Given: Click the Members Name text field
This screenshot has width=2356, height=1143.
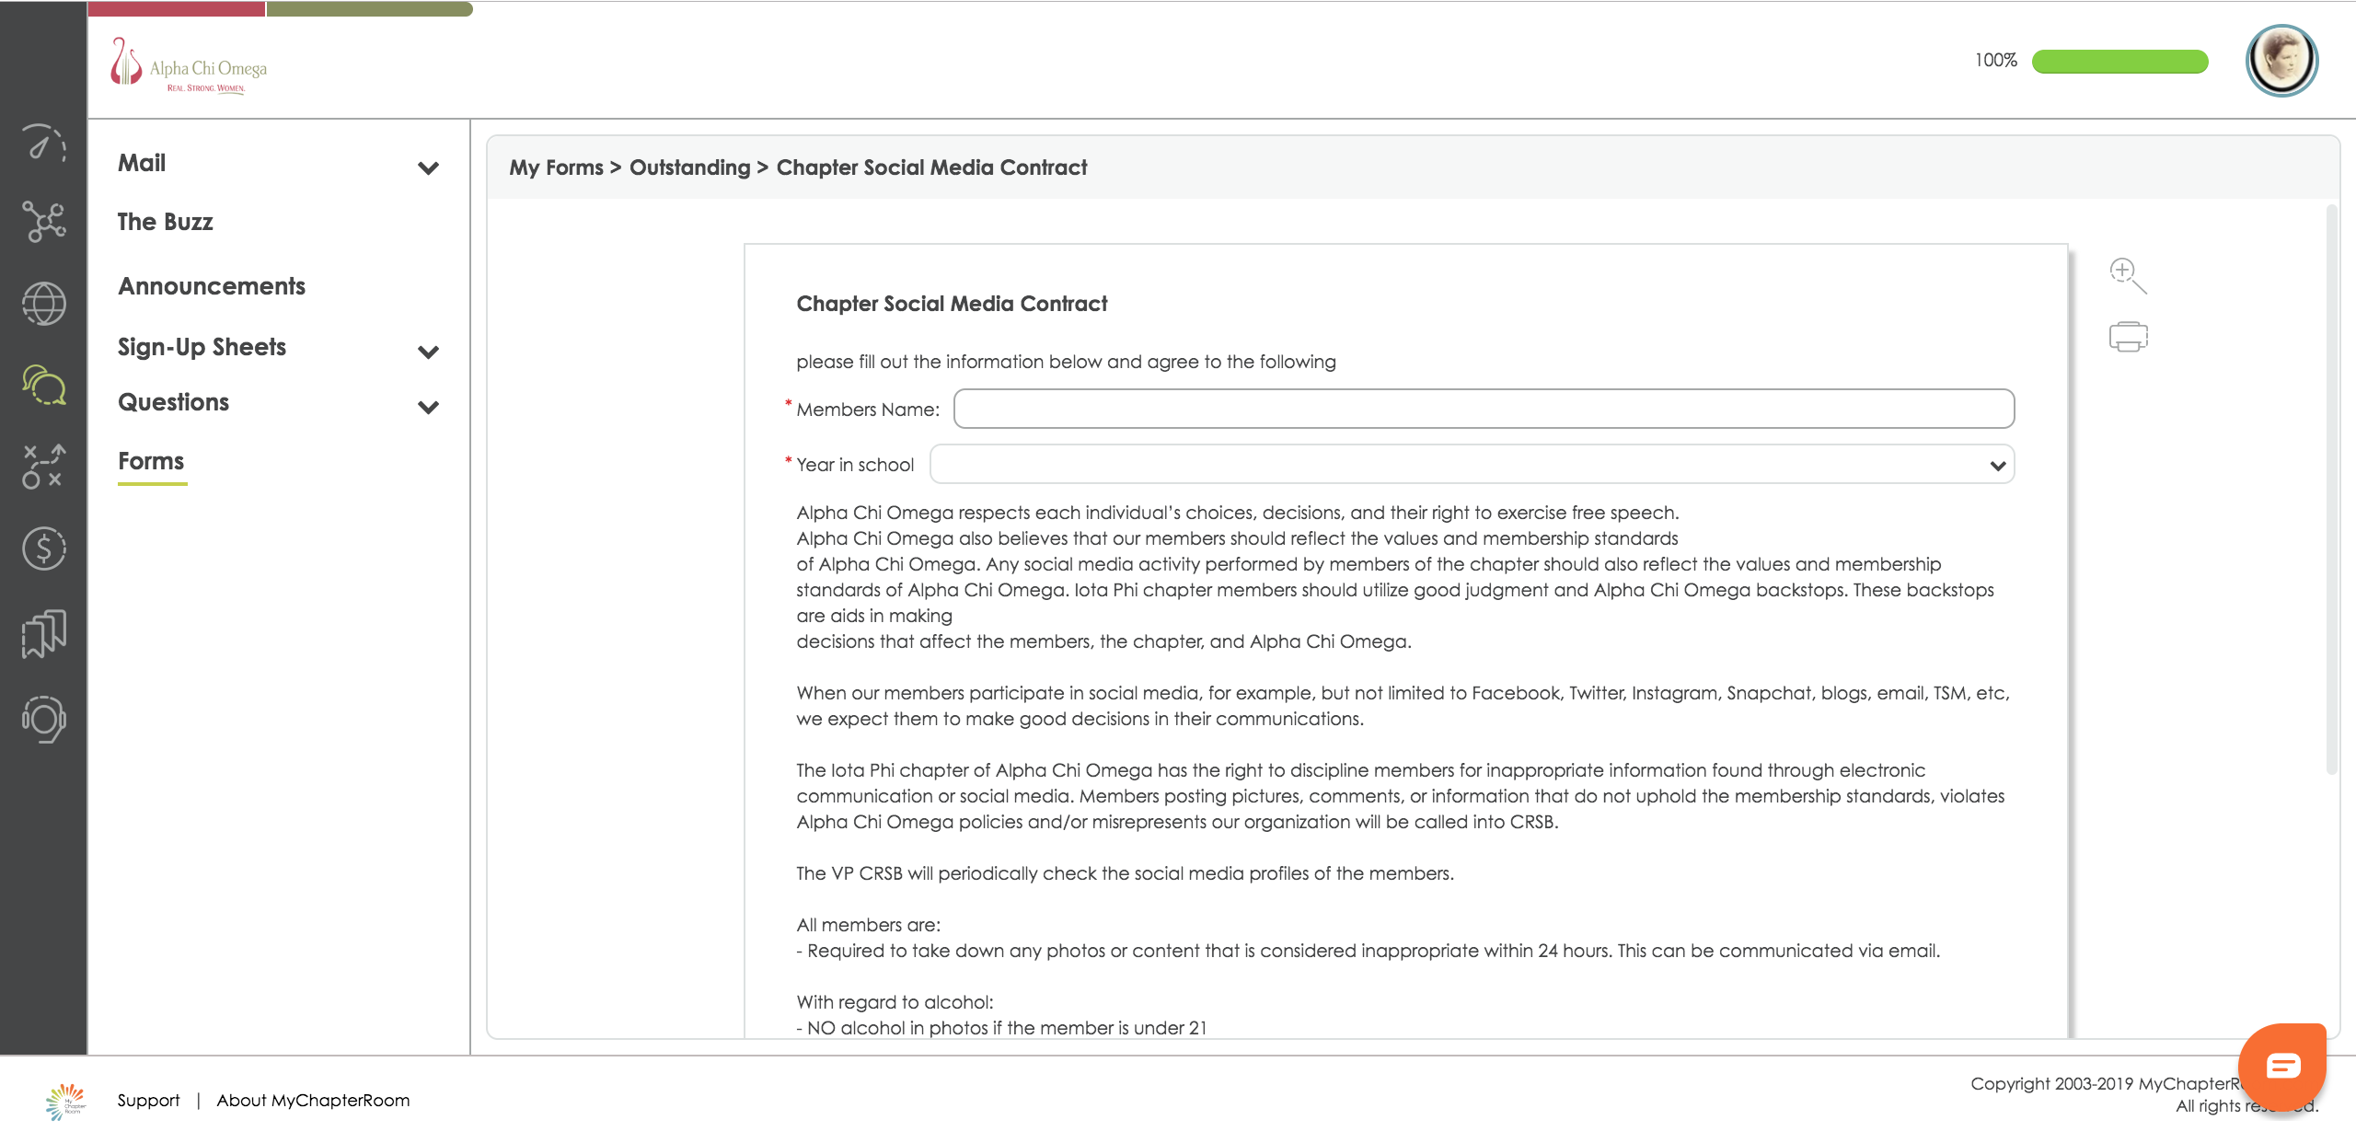Looking at the screenshot, I should 1483,409.
